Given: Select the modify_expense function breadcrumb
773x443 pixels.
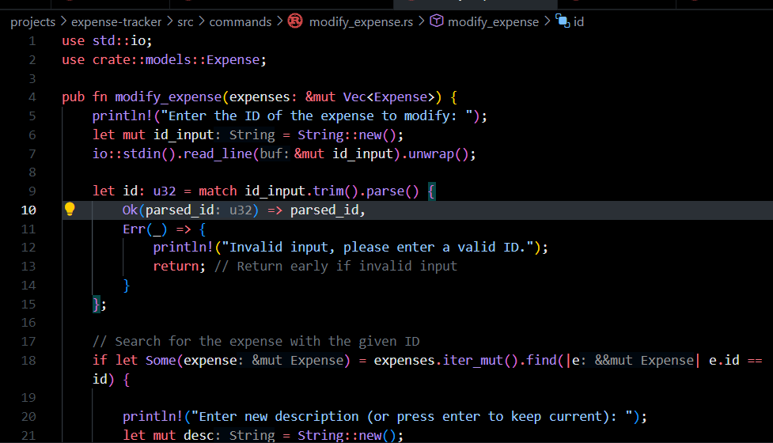Looking at the screenshot, I should coord(493,22).
